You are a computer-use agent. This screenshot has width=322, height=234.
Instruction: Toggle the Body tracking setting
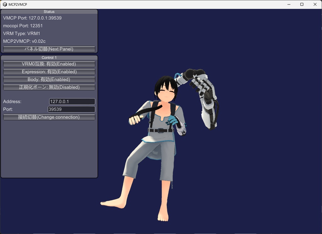(49, 79)
